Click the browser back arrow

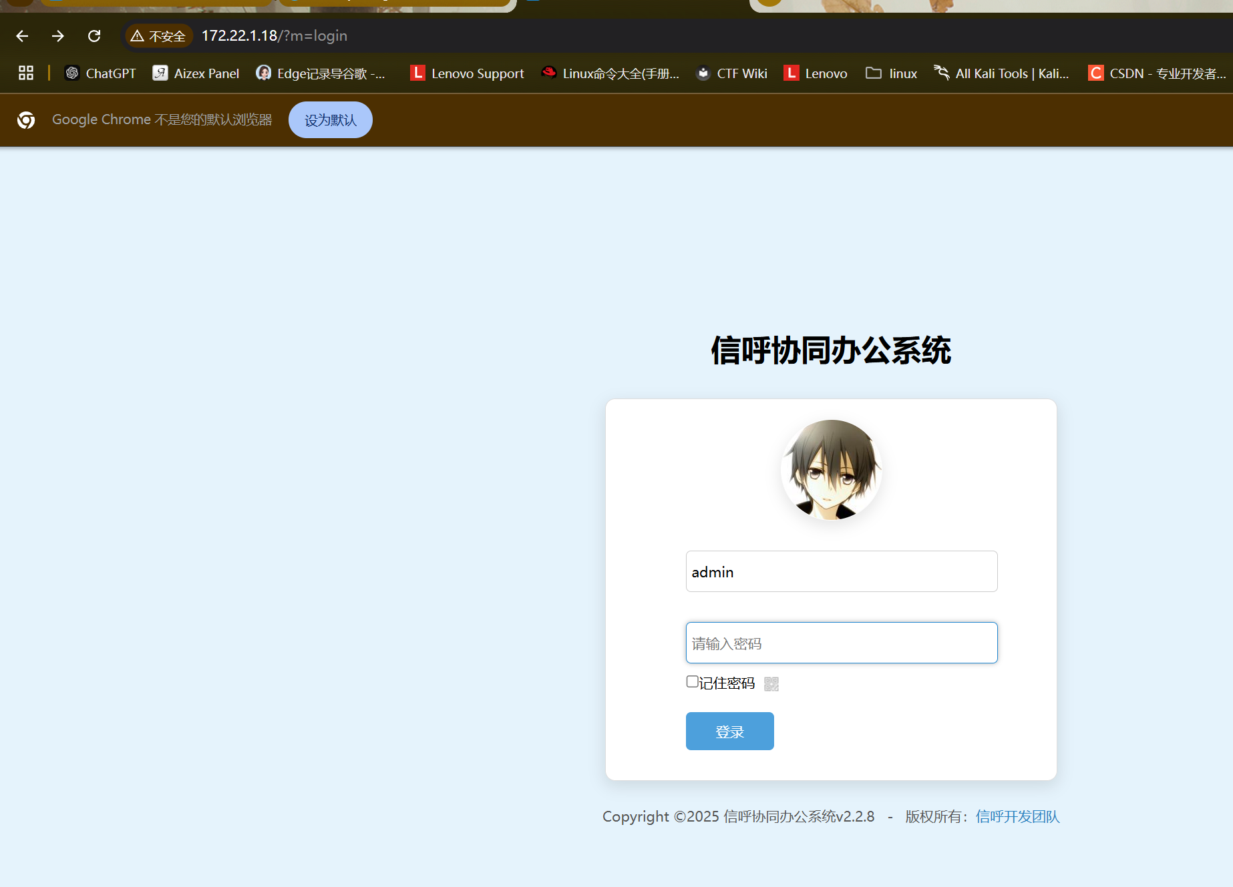coord(22,36)
